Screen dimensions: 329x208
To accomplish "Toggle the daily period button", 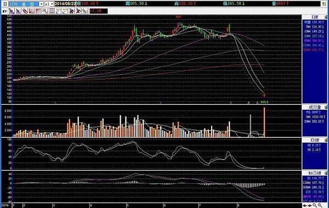I will pyautogui.click(x=5, y=4).
